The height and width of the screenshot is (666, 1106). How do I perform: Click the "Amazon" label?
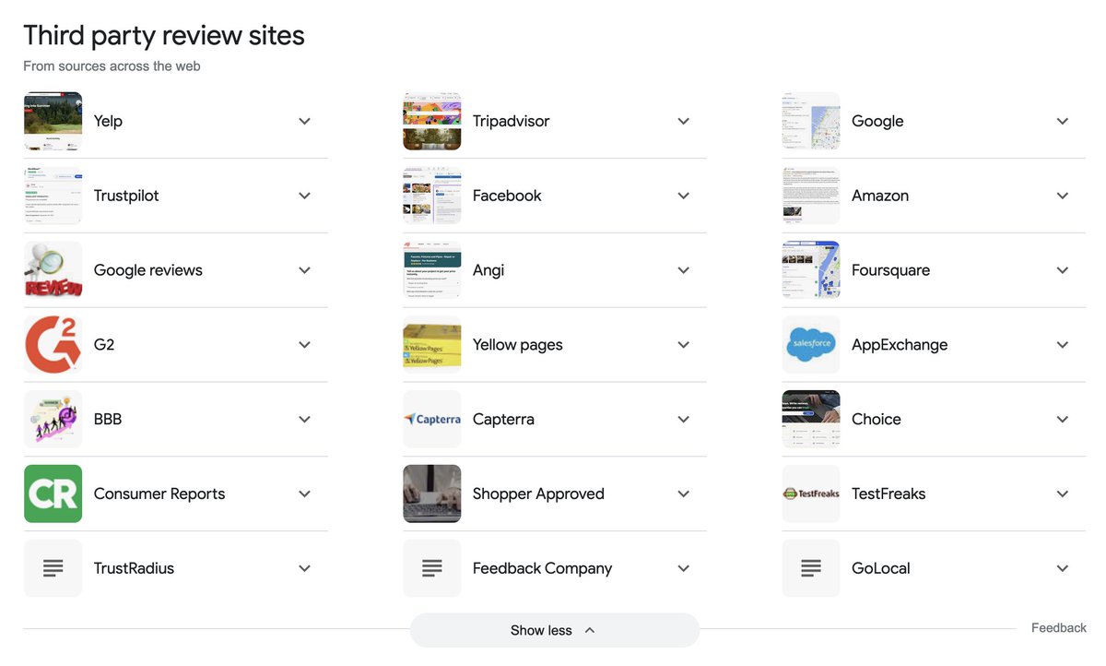[880, 196]
